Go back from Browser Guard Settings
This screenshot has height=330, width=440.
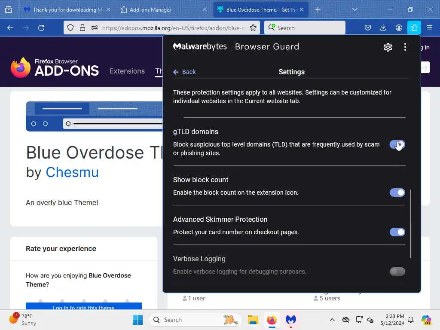(x=184, y=72)
